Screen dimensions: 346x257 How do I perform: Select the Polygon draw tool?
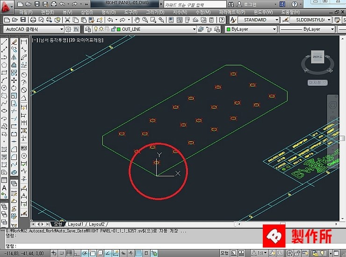[4, 65]
